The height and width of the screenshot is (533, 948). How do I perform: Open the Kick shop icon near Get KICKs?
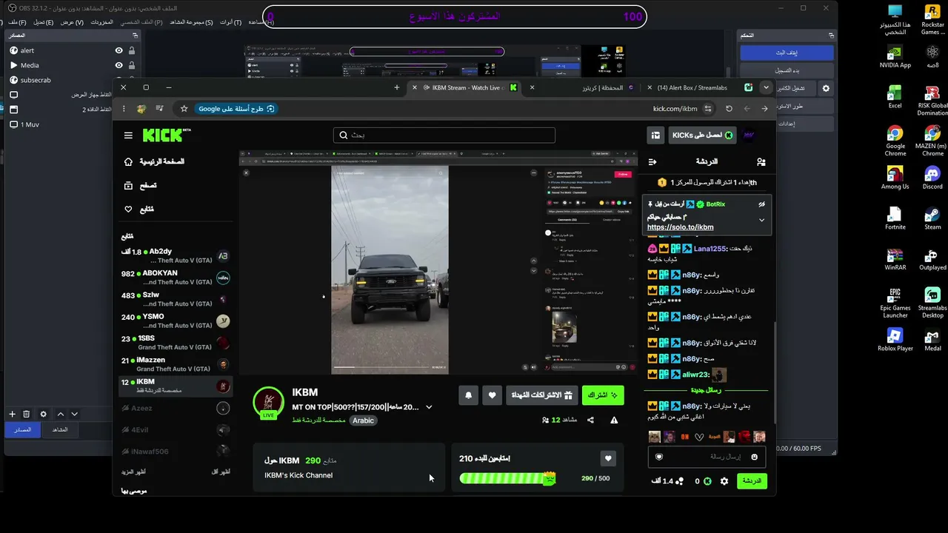[x=655, y=135]
